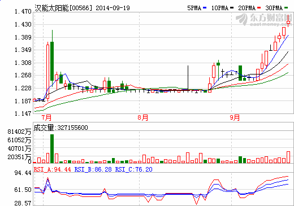The image size is (294, 206).
Task: Click the 1.147 price axis label
Action: 23,113
